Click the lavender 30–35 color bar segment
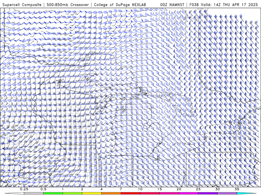The image size is (261, 195). (227, 193)
